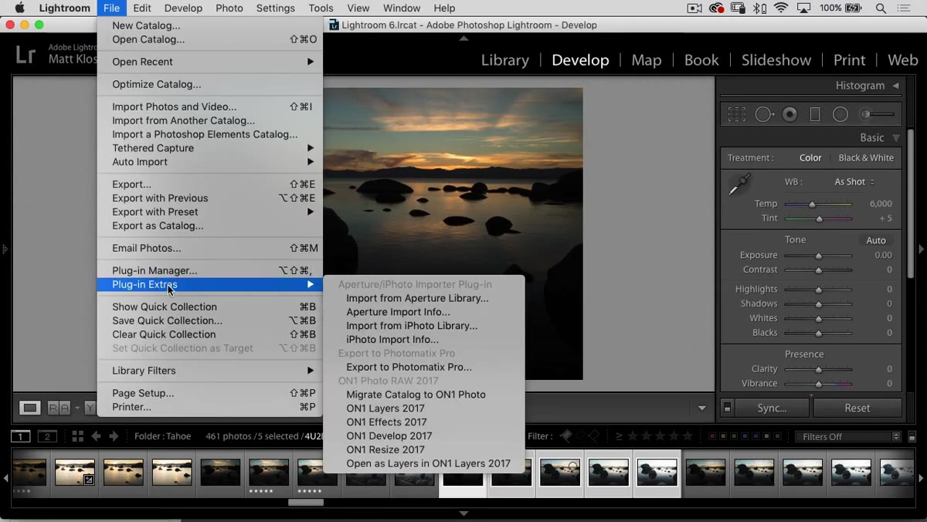Open the Apple menu
Screen dimensions: 927x522
pyautogui.click(x=21, y=8)
